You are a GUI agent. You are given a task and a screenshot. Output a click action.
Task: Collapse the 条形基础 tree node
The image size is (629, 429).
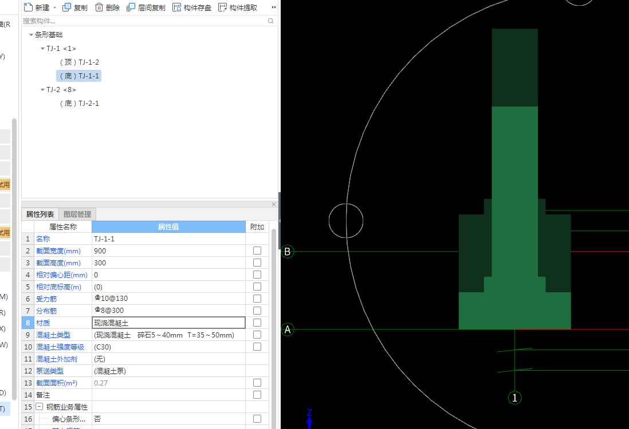[x=31, y=35]
